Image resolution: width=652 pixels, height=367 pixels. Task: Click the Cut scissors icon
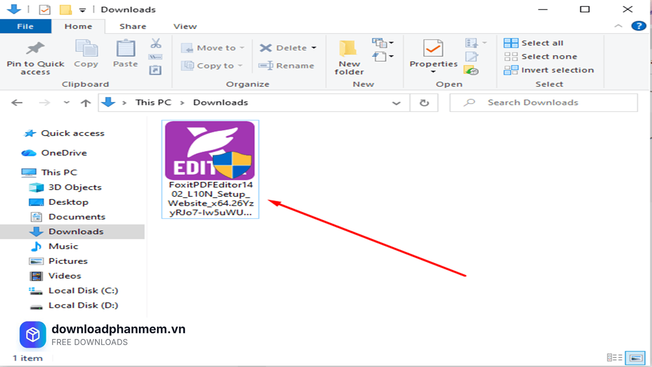156,43
